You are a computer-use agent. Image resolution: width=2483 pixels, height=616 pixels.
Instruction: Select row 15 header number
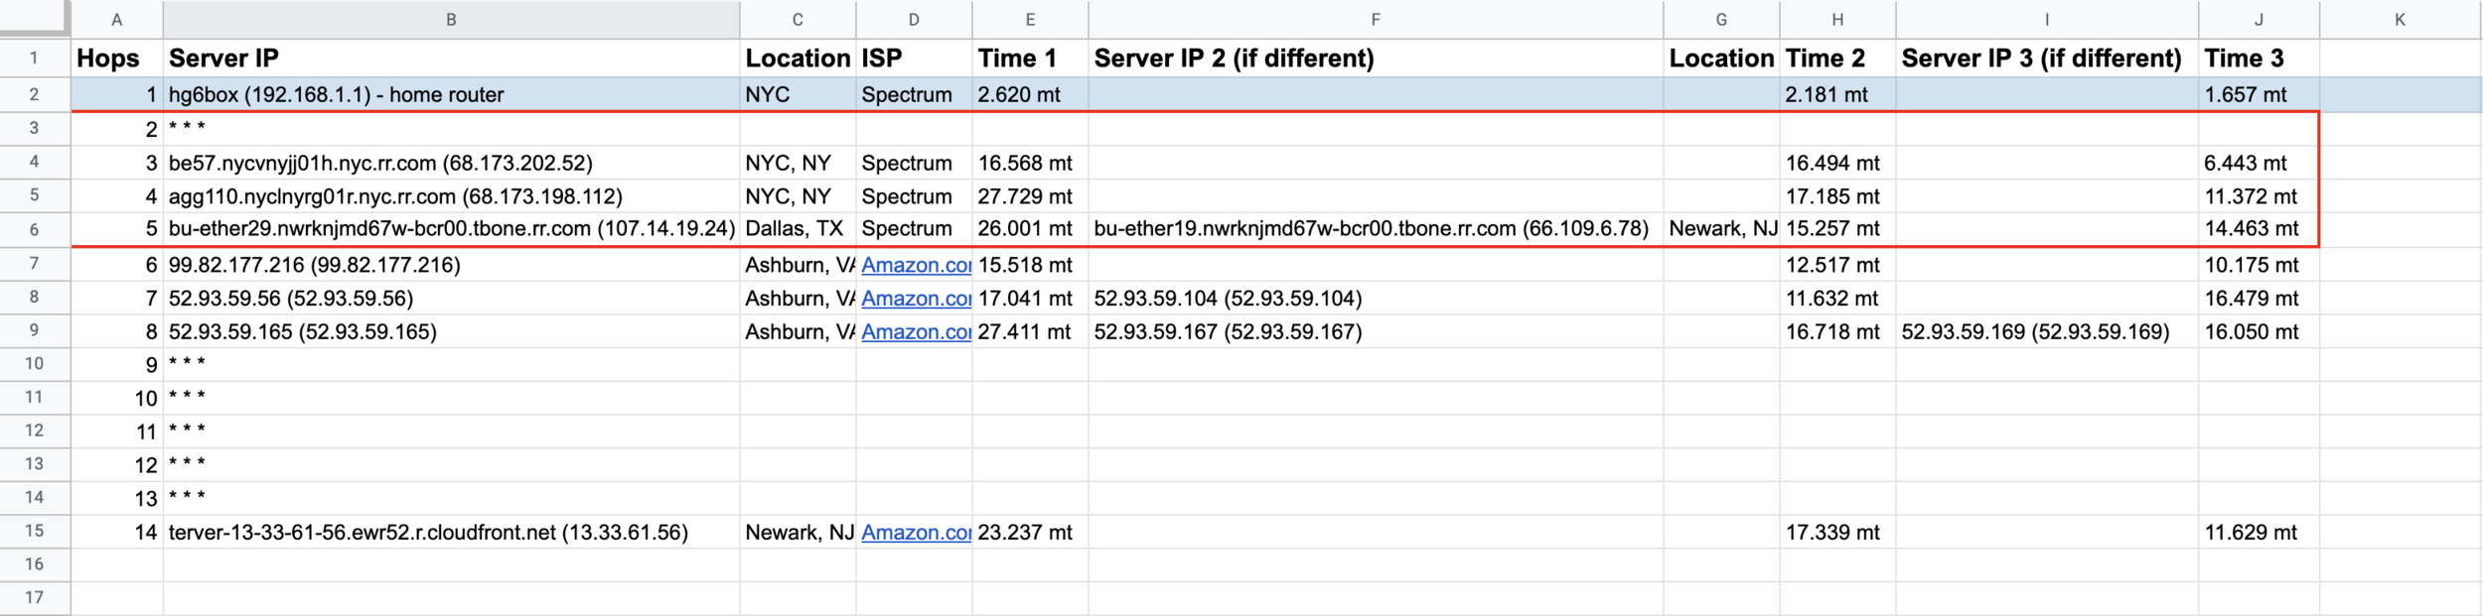35,532
